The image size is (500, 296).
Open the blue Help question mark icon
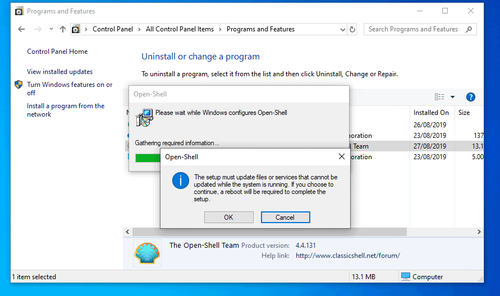tap(471, 97)
